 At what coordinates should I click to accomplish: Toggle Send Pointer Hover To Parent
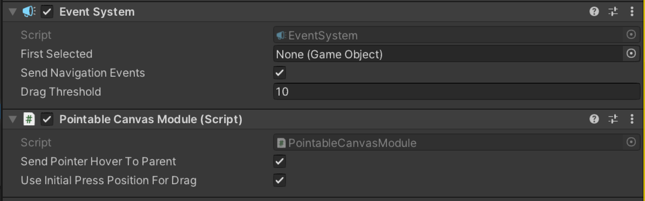[x=280, y=161]
